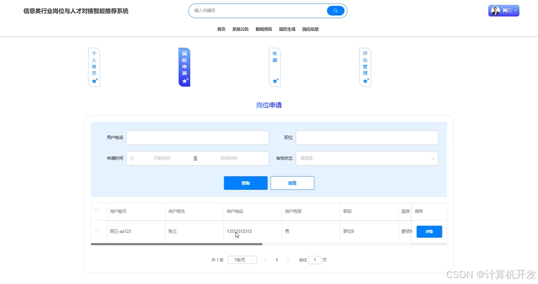Click the 开始时间 date field
The width and height of the screenshot is (538, 284).
coord(162,159)
